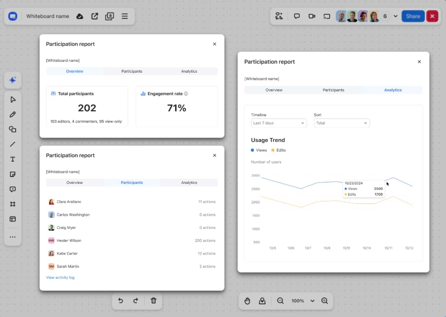446x317 pixels.
Task: Click the blue Share button
Action: click(x=413, y=16)
